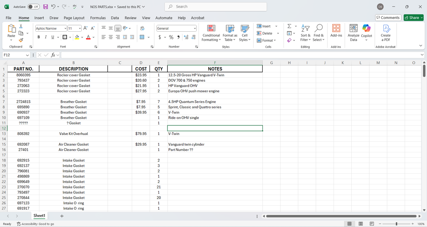The image size is (427, 227).
Task: Click the Paste clipboard icon
Action: [11, 29]
